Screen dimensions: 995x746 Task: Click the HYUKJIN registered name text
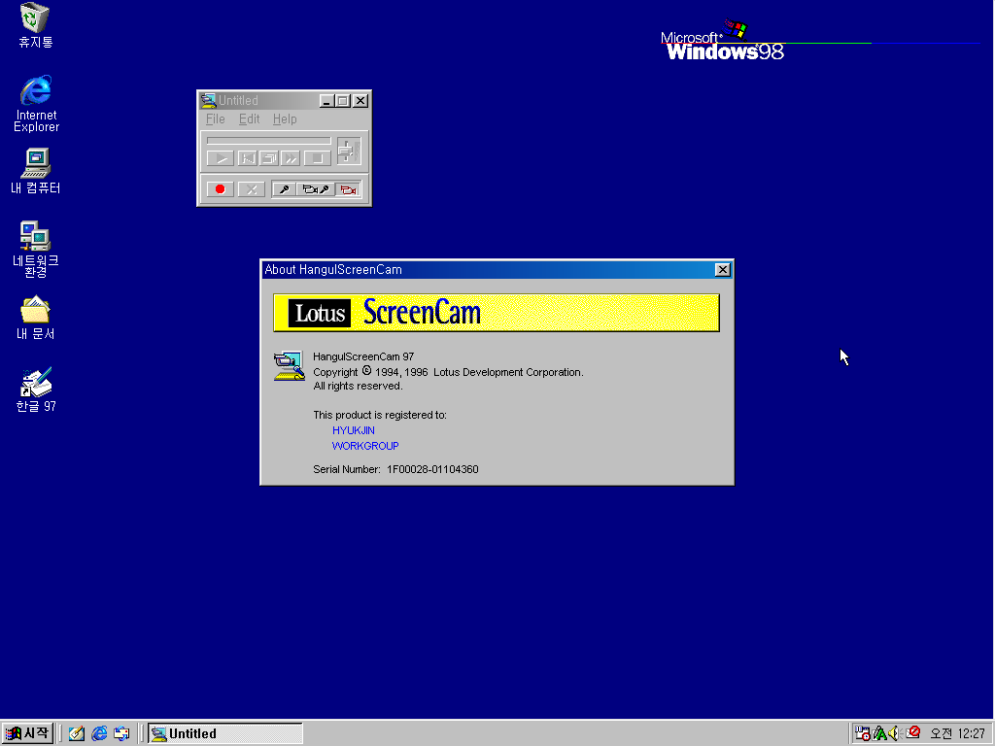[x=354, y=430]
